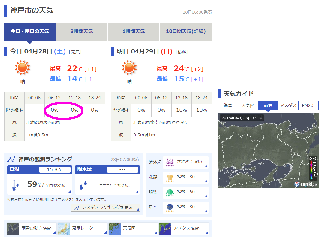The height and width of the screenshot is (237, 322).
Task: Click today's sunny weather icon
Action: point(23,68)
